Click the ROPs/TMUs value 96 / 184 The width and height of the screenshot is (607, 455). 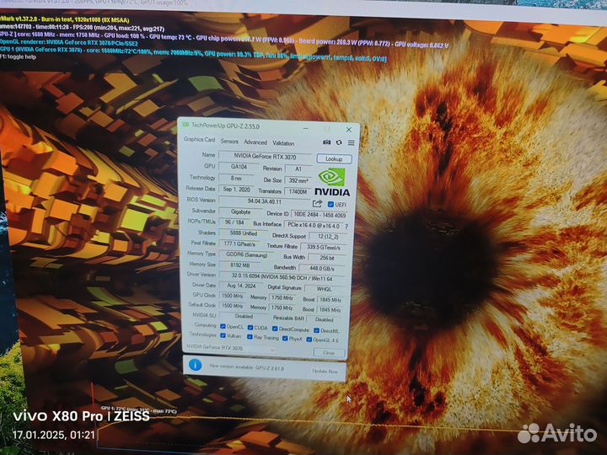pyautogui.click(x=234, y=222)
